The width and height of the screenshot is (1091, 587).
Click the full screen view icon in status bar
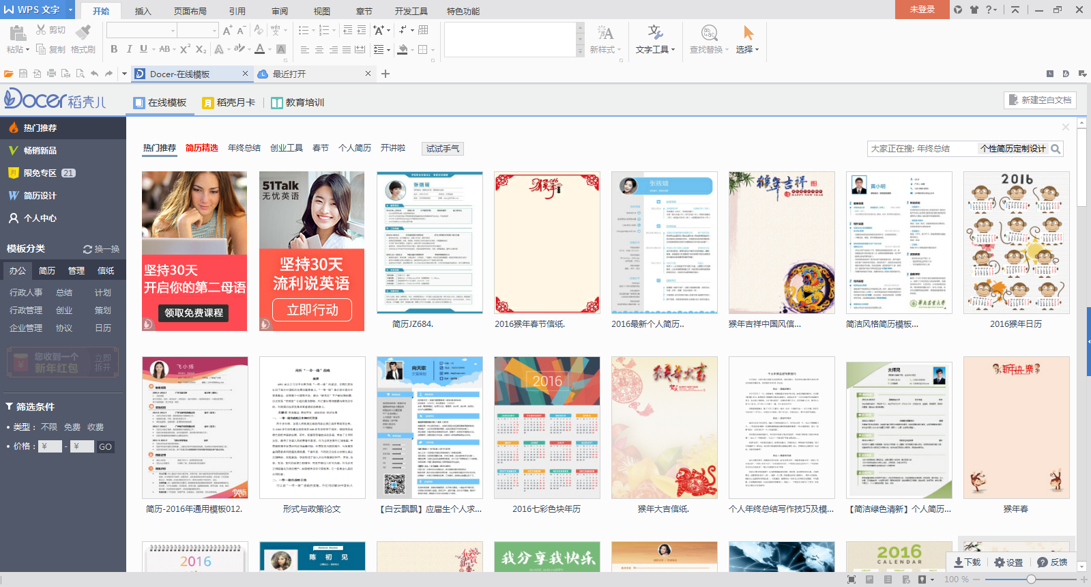pyautogui.click(x=851, y=579)
